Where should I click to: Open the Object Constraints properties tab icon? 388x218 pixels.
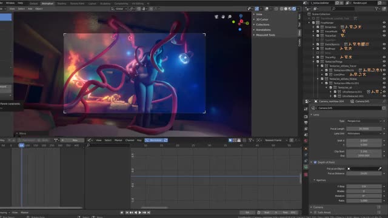(x=306, y=161)
